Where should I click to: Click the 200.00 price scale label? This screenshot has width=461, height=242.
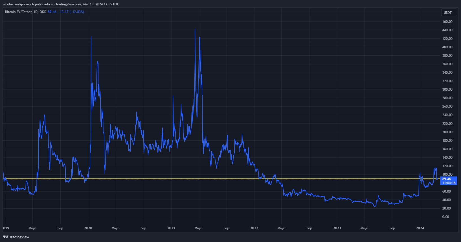coord(447,132)
